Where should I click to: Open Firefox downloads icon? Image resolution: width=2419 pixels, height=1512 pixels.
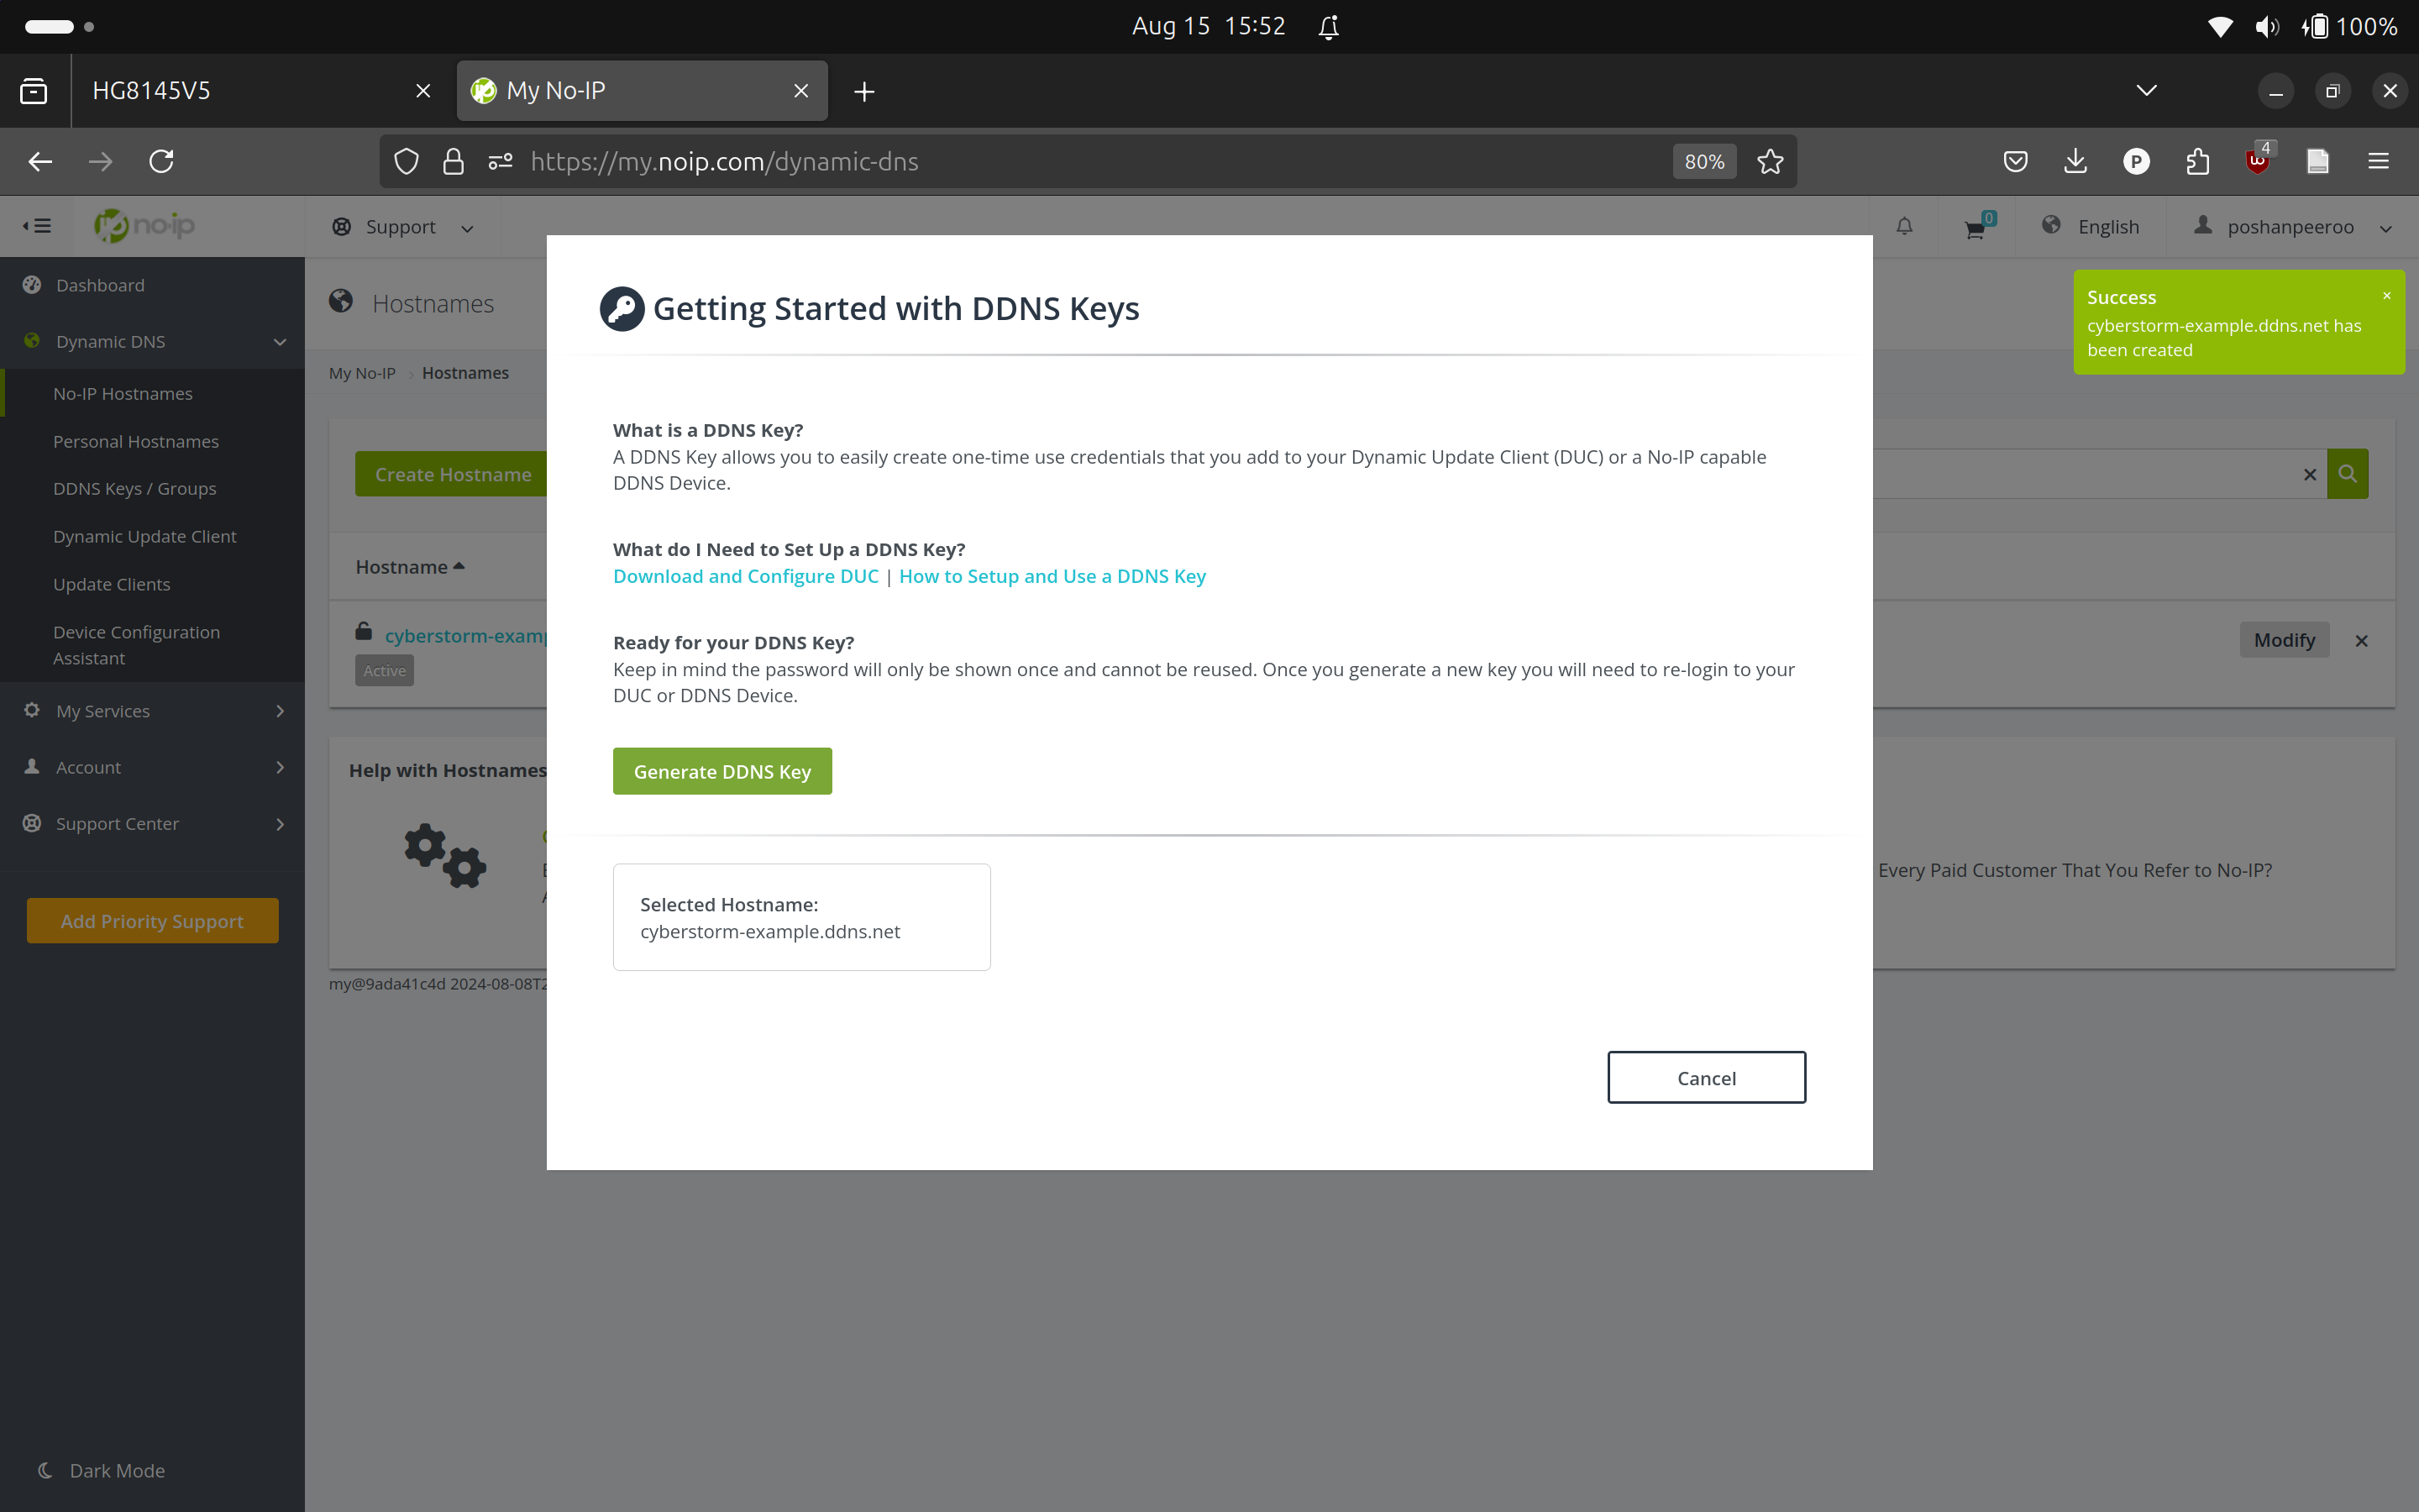pyautogui.click(x=2075, y=161)
